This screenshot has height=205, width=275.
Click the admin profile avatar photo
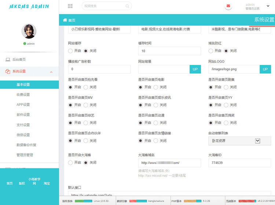tap(29, 31)
